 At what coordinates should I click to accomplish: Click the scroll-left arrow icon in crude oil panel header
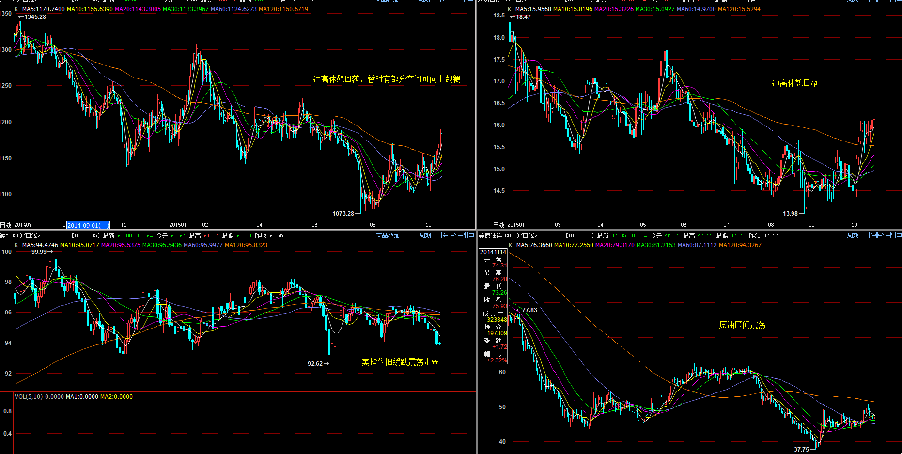(873, 235)
